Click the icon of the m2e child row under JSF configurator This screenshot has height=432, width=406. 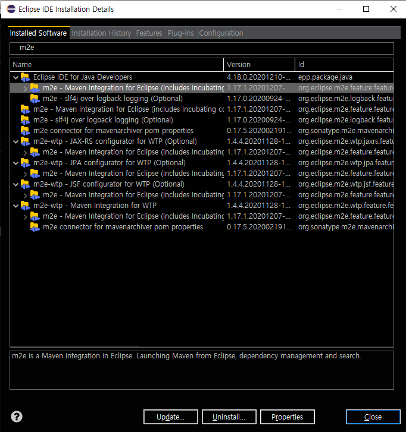click(x=35, y=195)
